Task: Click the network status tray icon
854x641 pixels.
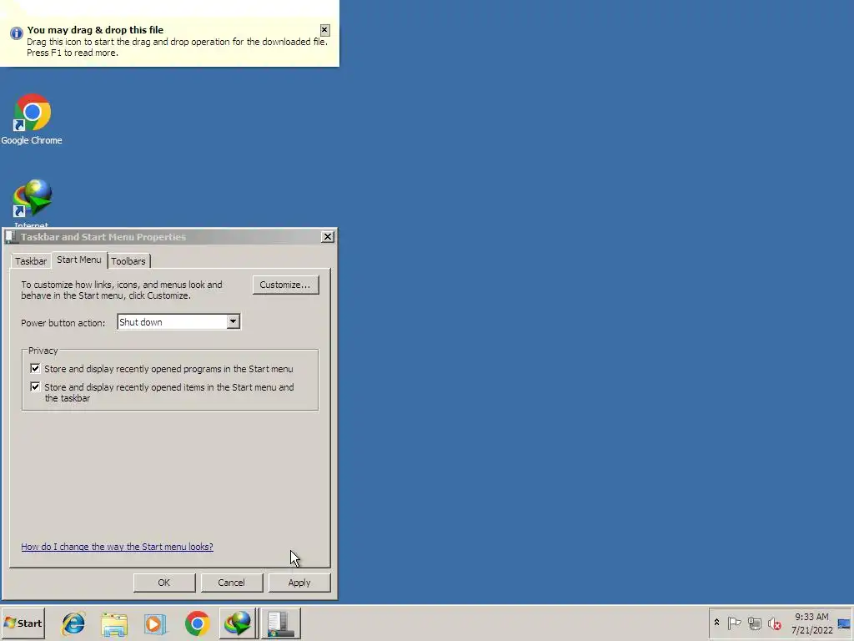Action: 754,623
